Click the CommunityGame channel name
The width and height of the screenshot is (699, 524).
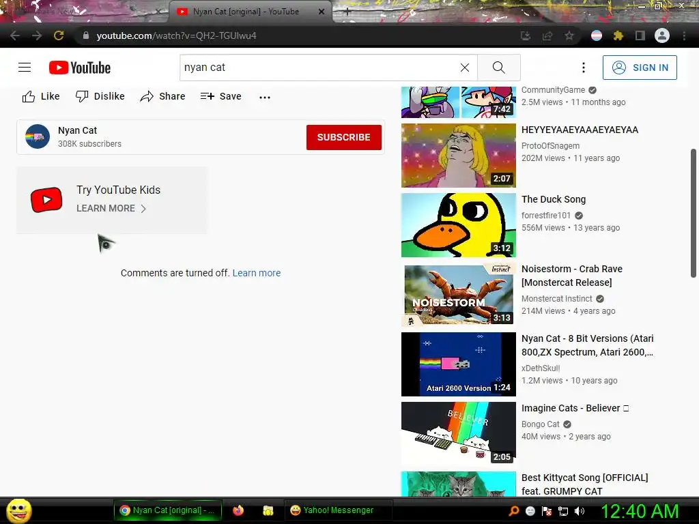click(x=553, y=89)
